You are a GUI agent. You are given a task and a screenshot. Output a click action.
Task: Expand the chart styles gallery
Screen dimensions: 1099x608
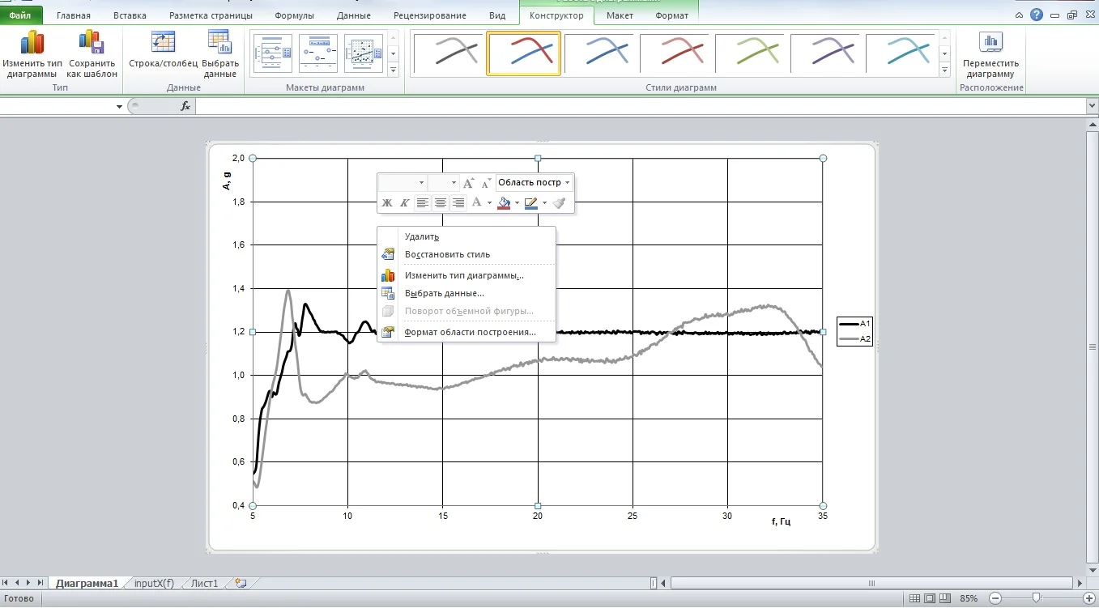pyautogui.click(x=944, y=71)
